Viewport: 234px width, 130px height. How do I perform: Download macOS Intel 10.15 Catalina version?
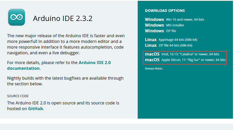[x=182, y=54]
